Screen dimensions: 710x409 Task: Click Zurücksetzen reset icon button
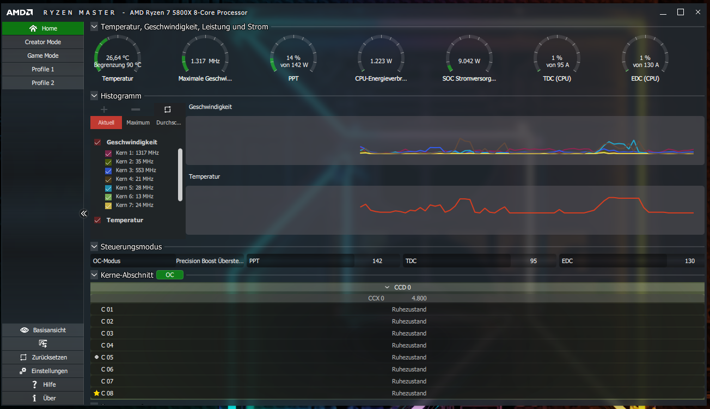tap(43, 357)
